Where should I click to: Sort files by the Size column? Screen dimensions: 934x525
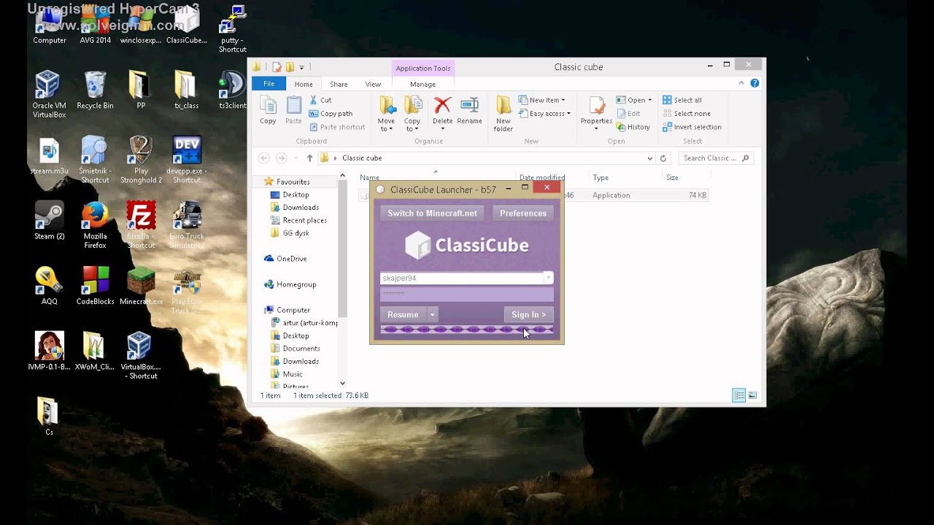click(x=672, y=178)
